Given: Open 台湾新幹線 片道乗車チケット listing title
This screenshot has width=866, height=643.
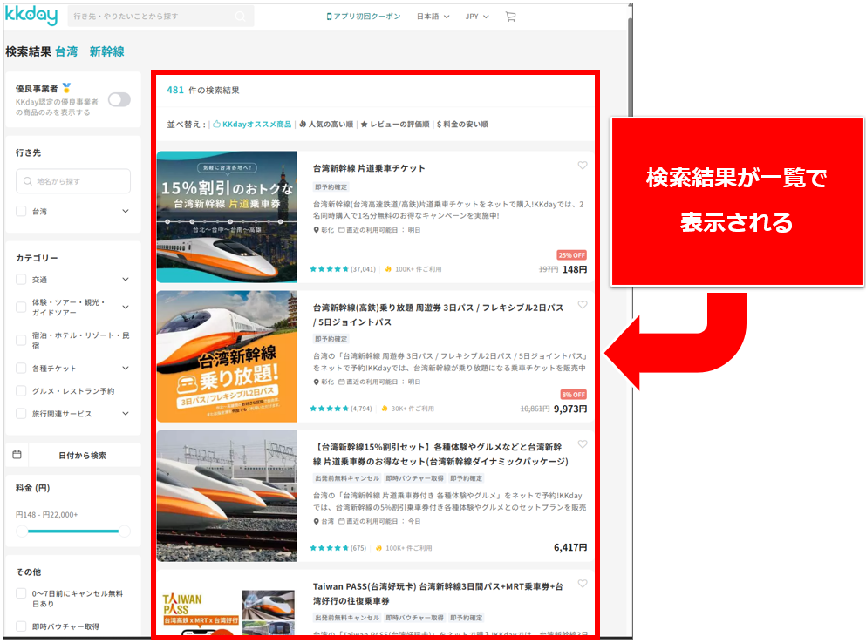Looking at the screenshot, I should pyautogui.click(x=369, y=168).
